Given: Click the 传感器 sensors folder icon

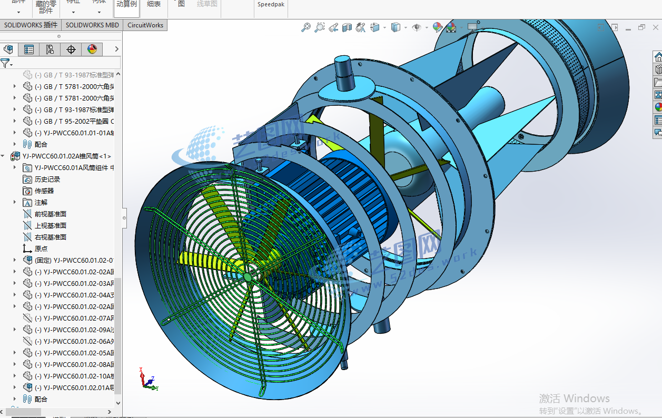Looking at the screenshot, I should [27, 191].
